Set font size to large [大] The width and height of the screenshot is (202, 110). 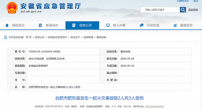125,107
